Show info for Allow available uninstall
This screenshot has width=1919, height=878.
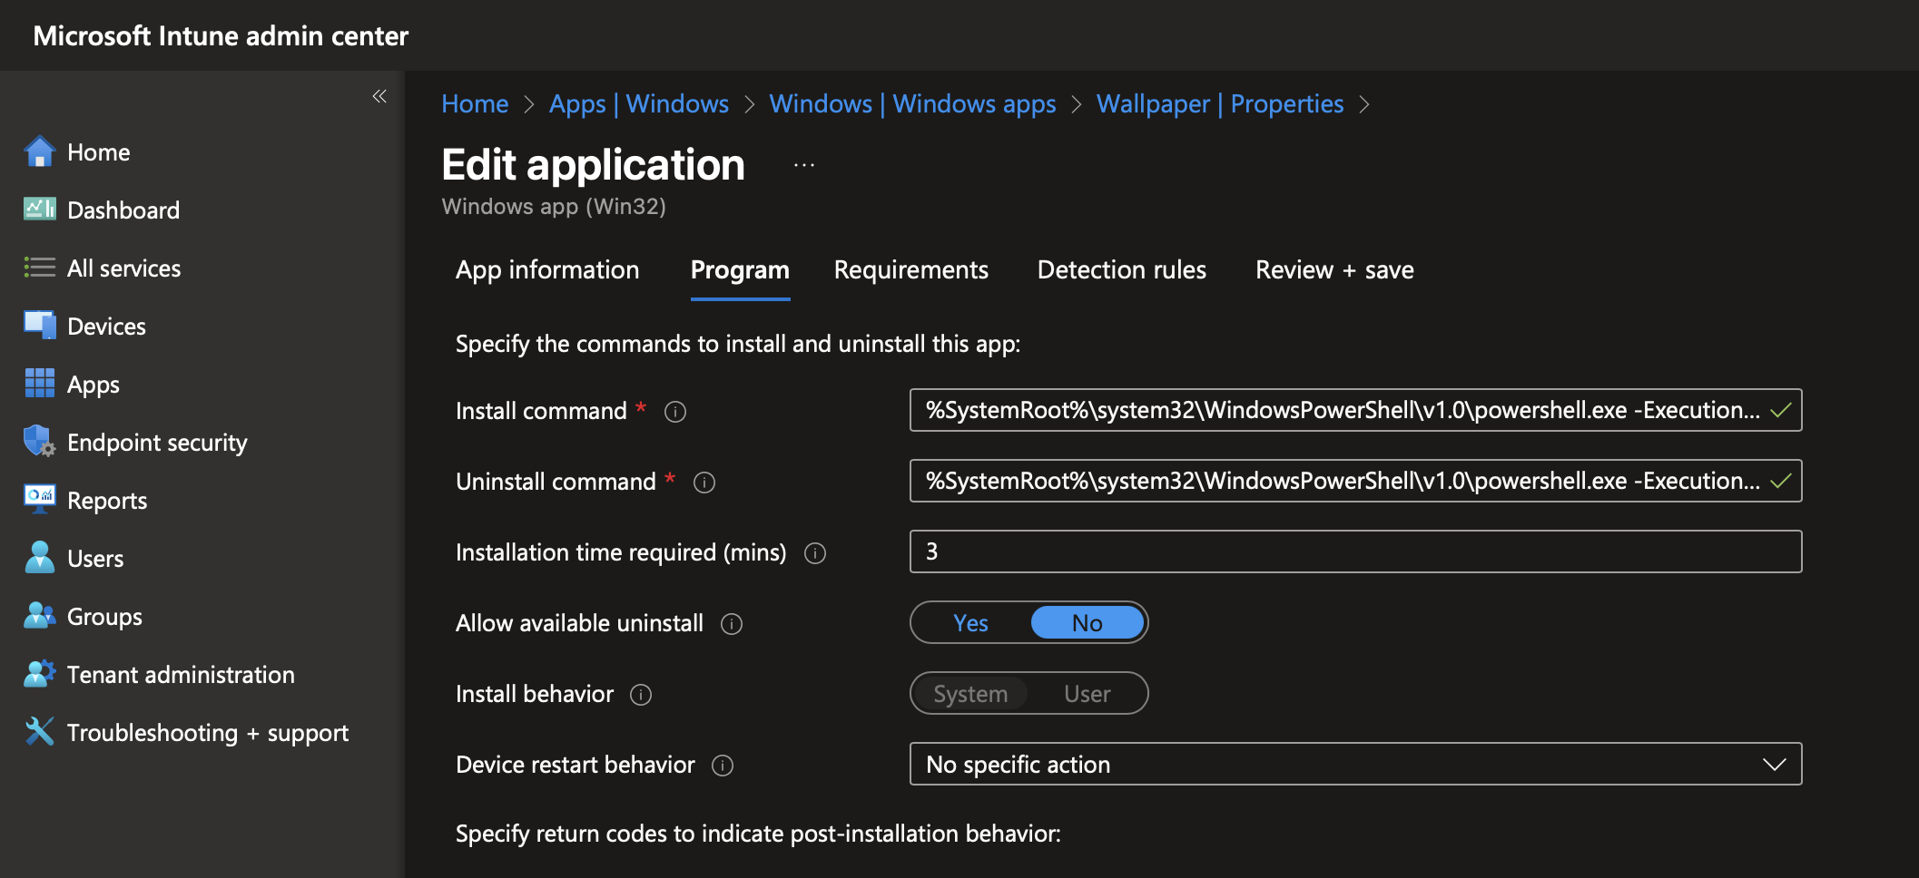click(732, 624)
